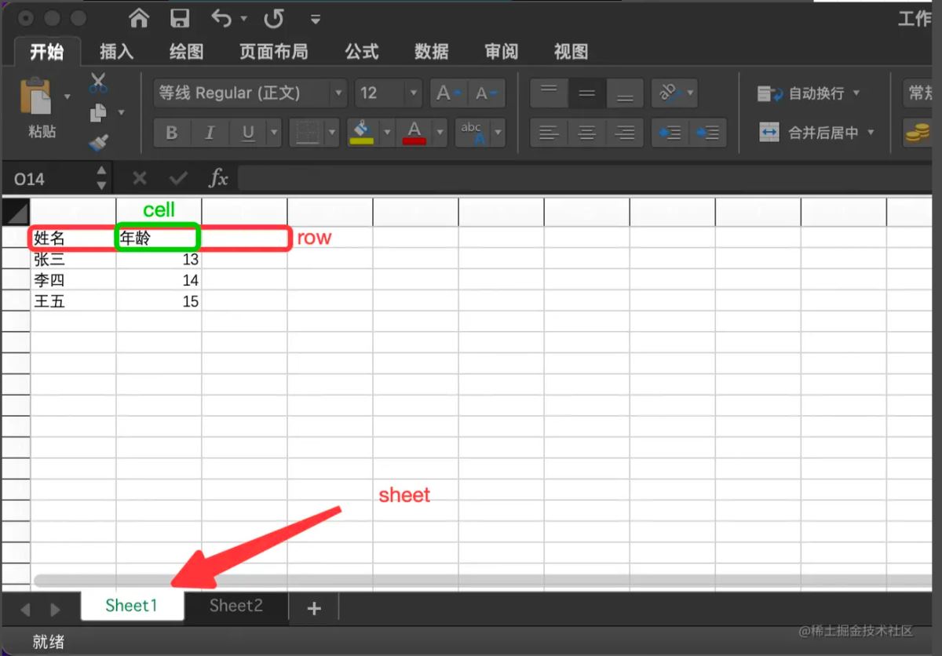Image resolution: width=942 pixels, height=656 pixels.
Task: Expand the 合并后居中 options arrow
Action: point(871,133)
